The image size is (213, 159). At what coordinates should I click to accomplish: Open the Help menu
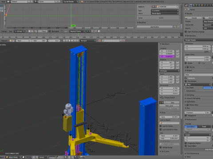pos(3,1)
